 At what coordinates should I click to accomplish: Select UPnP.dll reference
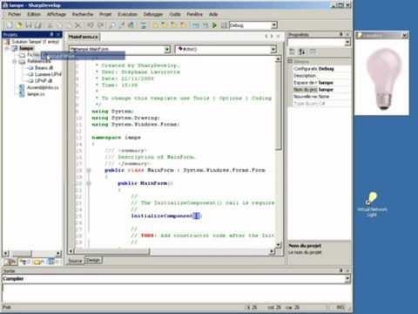point(44,81)
